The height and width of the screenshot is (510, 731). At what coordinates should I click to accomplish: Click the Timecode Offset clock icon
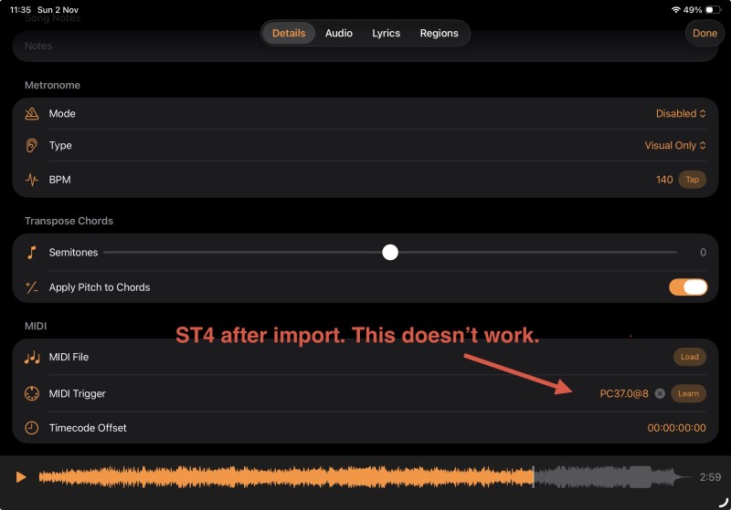click(32, 428)
